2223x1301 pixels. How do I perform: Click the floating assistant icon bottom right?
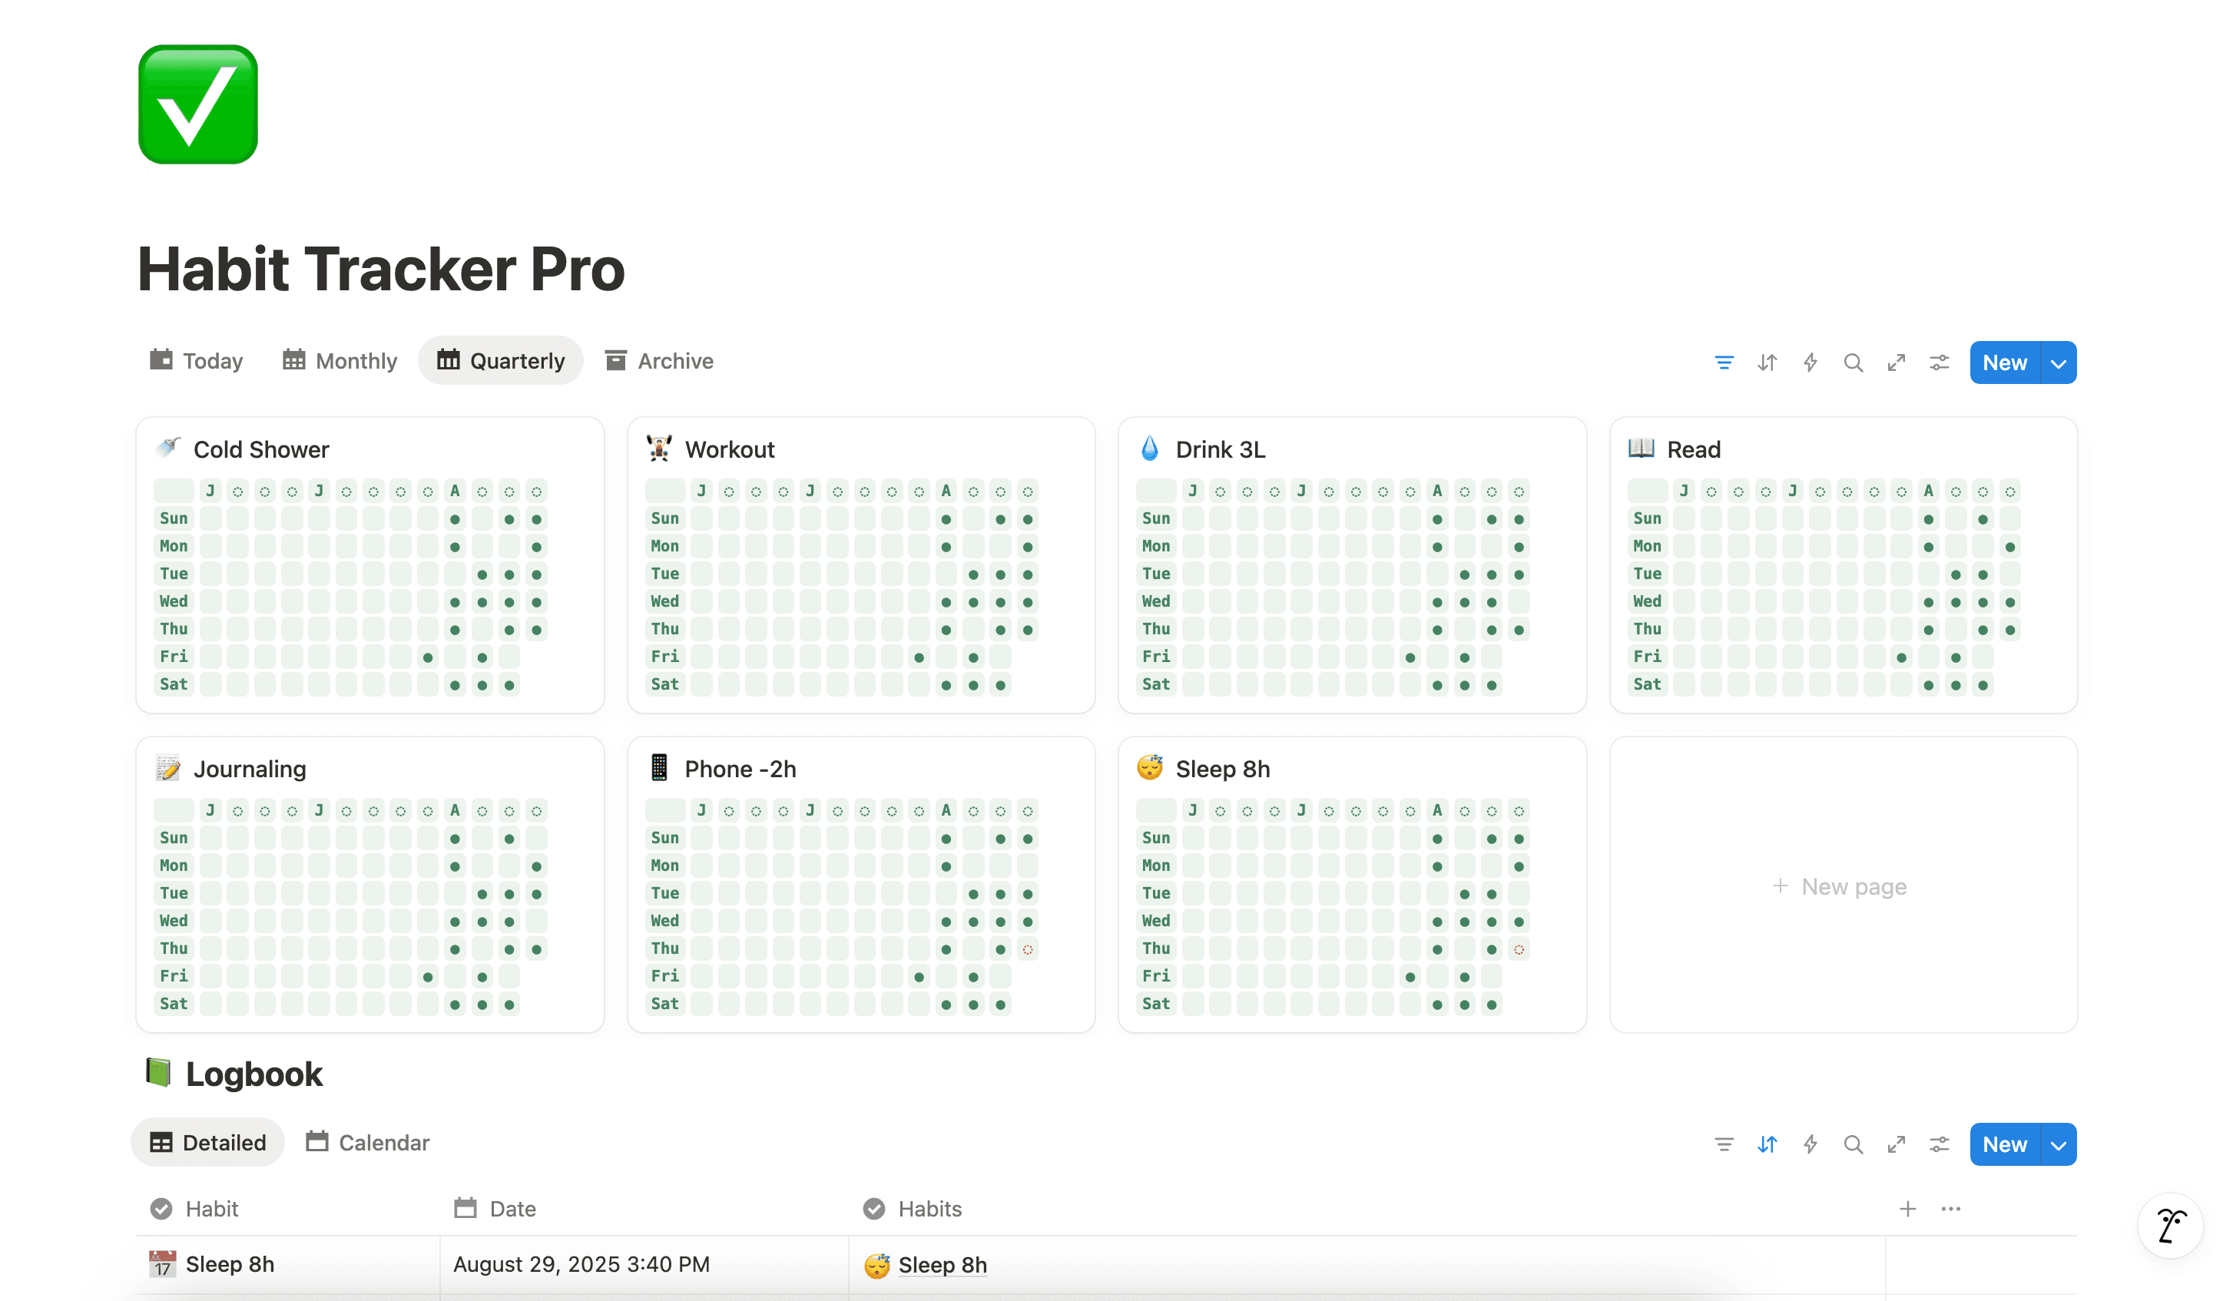[x=2169, y=1225]
